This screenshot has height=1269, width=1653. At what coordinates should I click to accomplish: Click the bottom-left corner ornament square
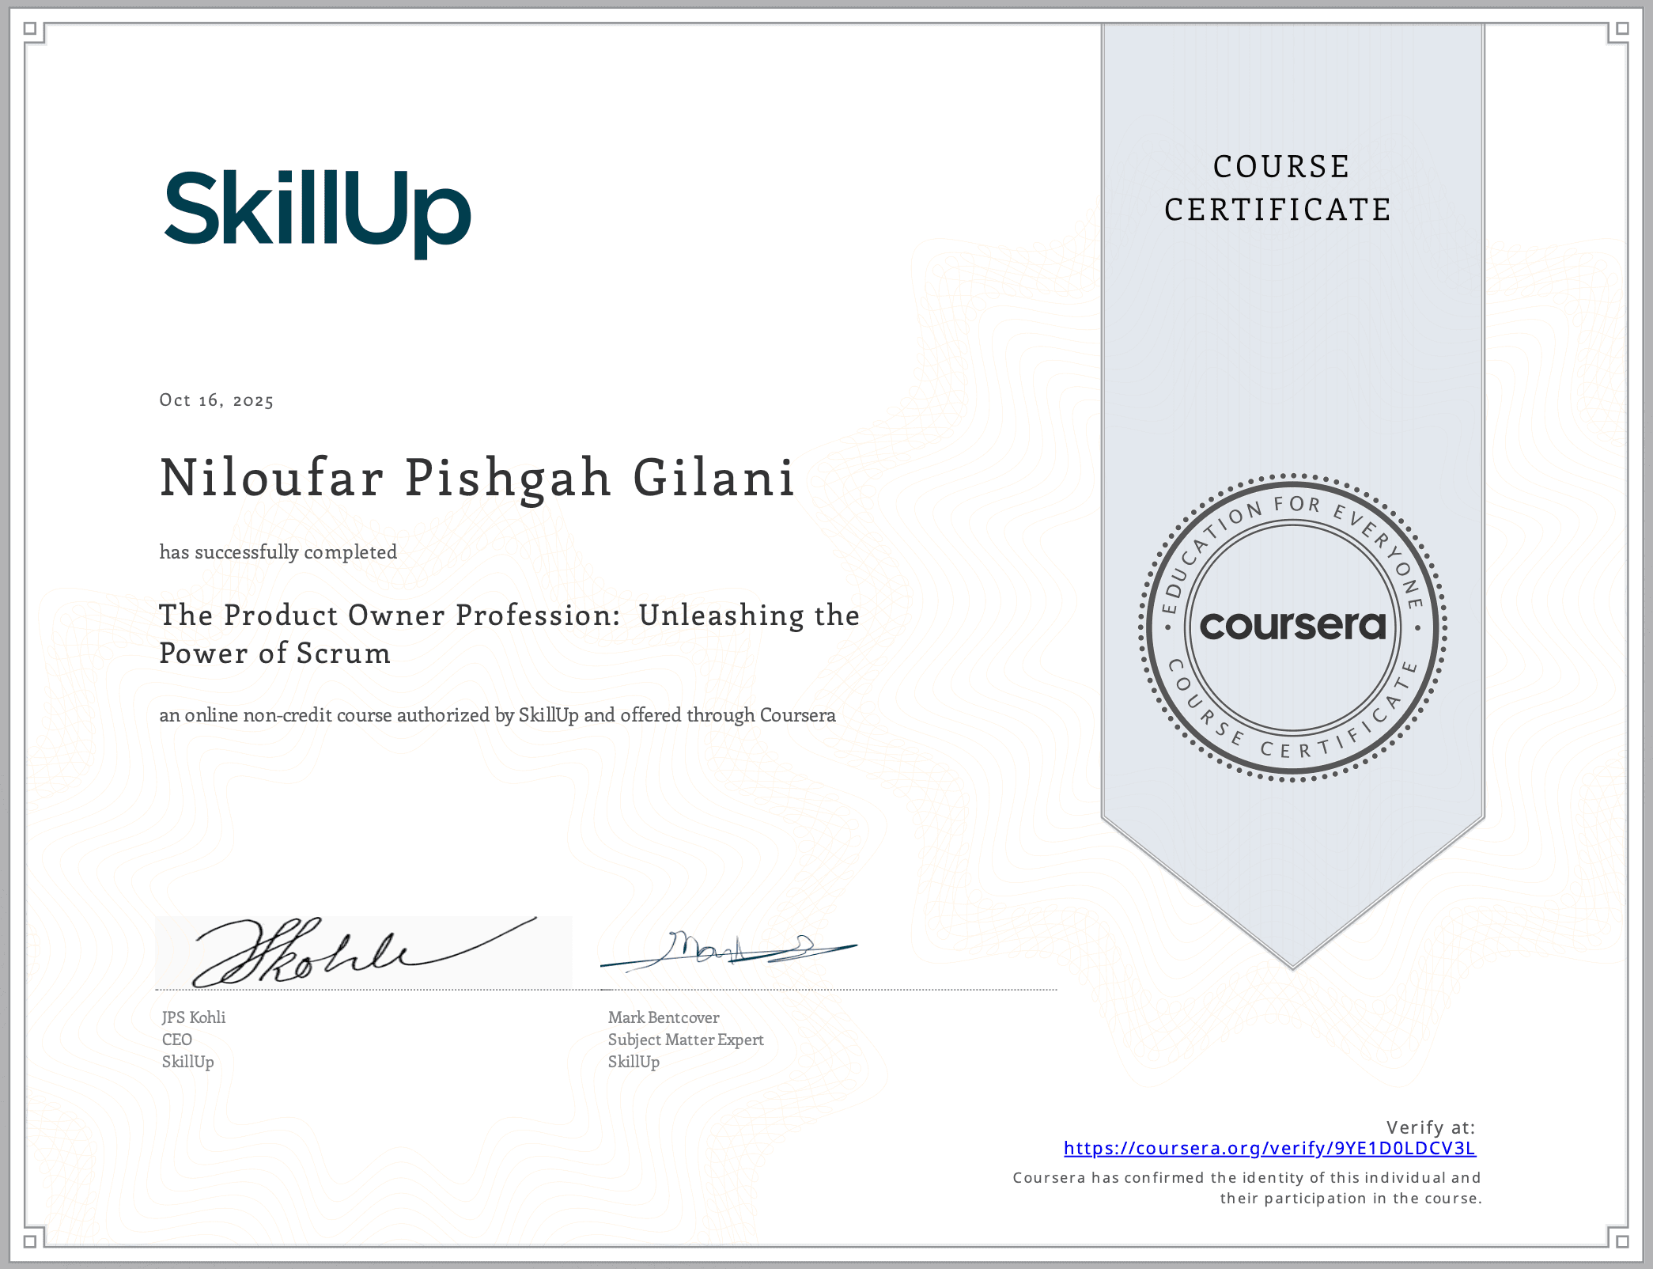pyautogui.click(x=30, y=1241)
